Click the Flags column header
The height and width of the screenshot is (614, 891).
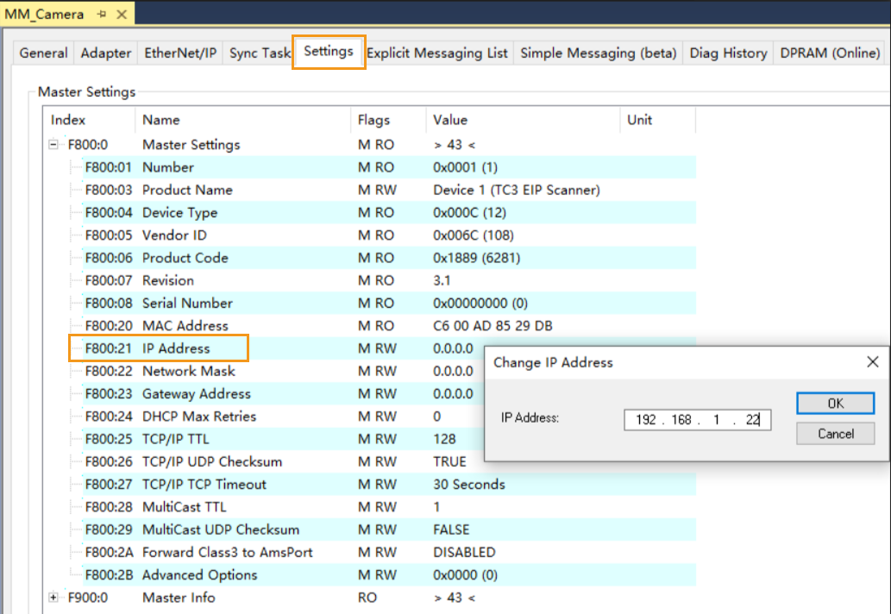(x=373, y=120)
